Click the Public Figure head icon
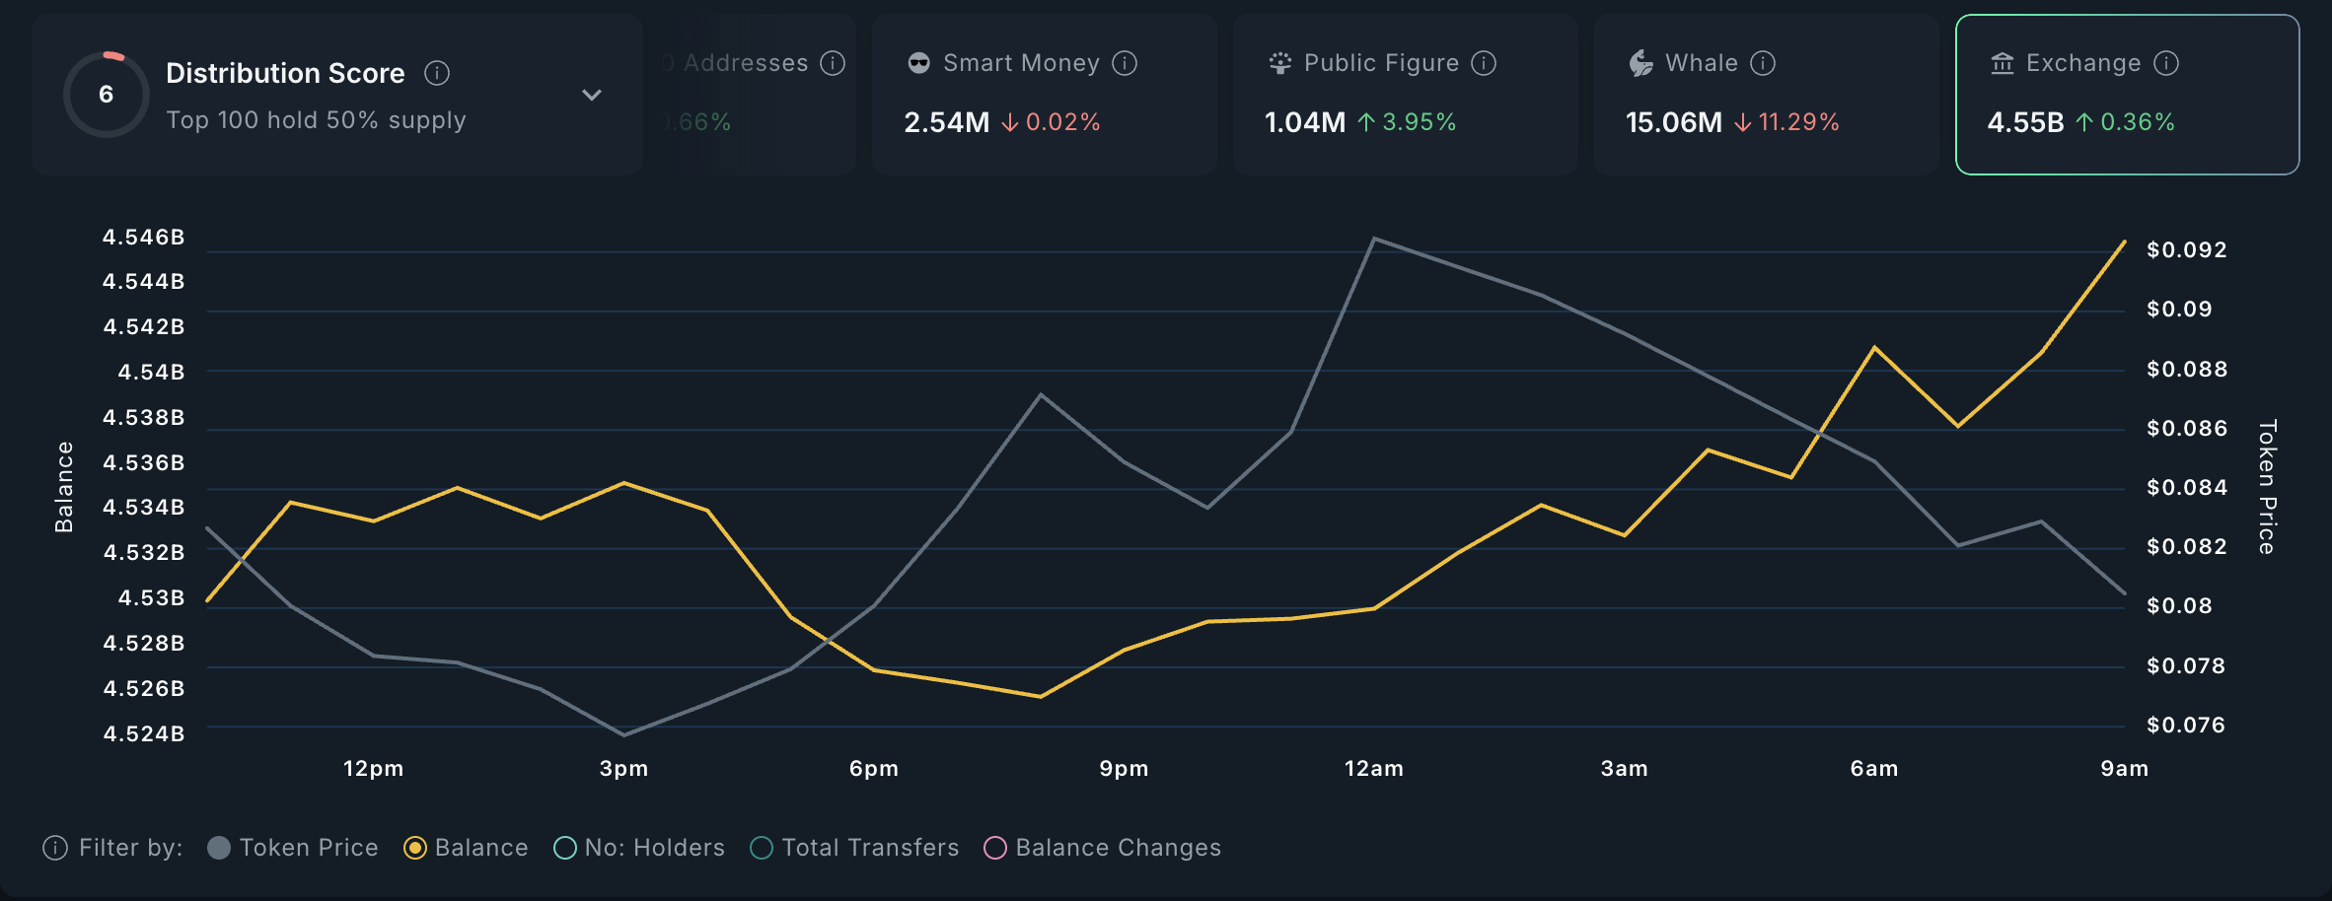Viewport: 2332px width, 901px height. [x=1279, y=62]
